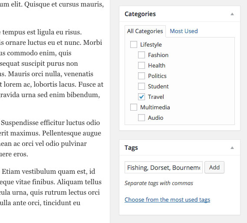The image size is (247, 223).
Task: Check the Multimedia category checkbox
Action: [x=134, y=107]
